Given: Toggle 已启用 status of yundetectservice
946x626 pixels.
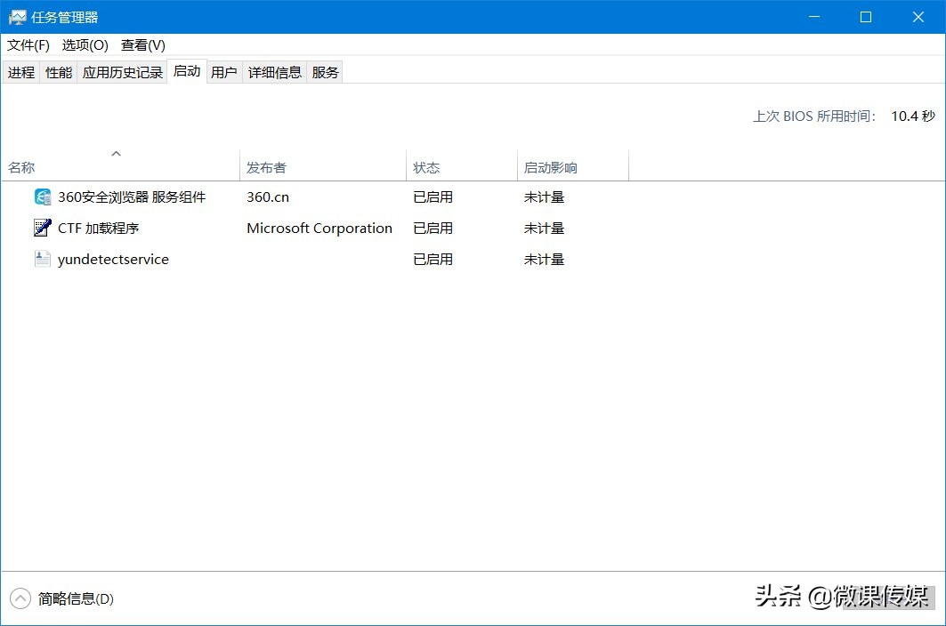Looking at the screenshot, I should (433, 259).
